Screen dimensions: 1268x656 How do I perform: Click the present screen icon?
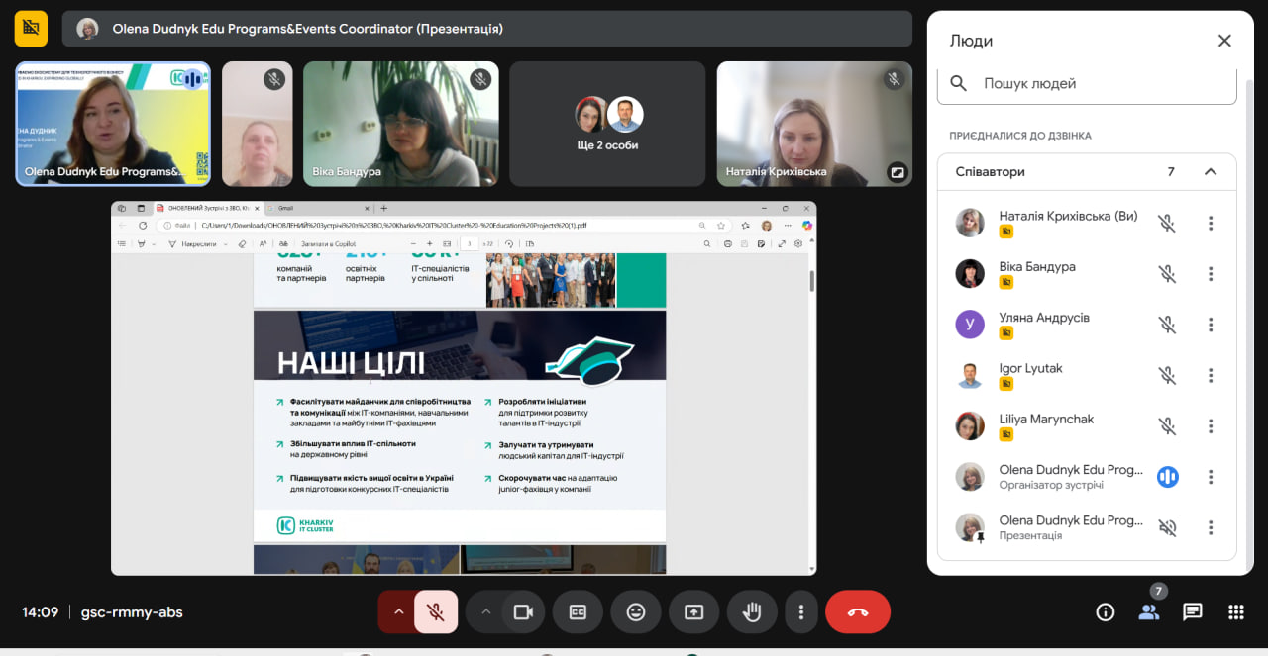(x=693, y=611)
